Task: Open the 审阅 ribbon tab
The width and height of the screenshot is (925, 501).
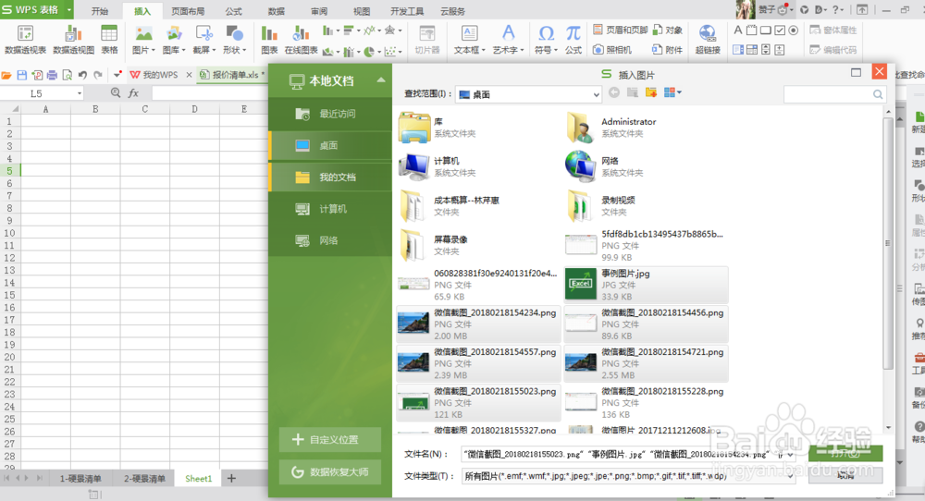Action: pyautogui.click(x=319, y=11)
